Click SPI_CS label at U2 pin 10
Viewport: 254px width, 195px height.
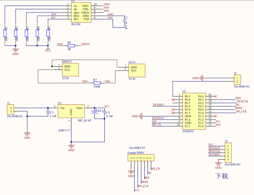point(156,125)
